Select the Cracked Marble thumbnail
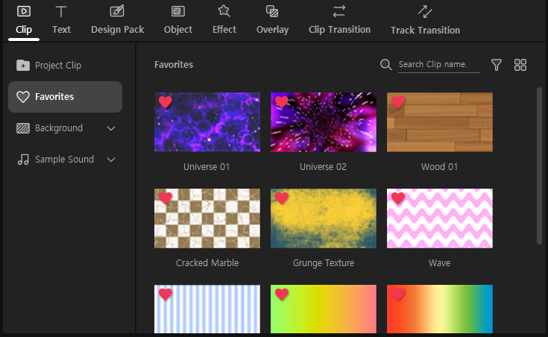The width and height of the screenshot is (548, 337). (x=207, y=218)
